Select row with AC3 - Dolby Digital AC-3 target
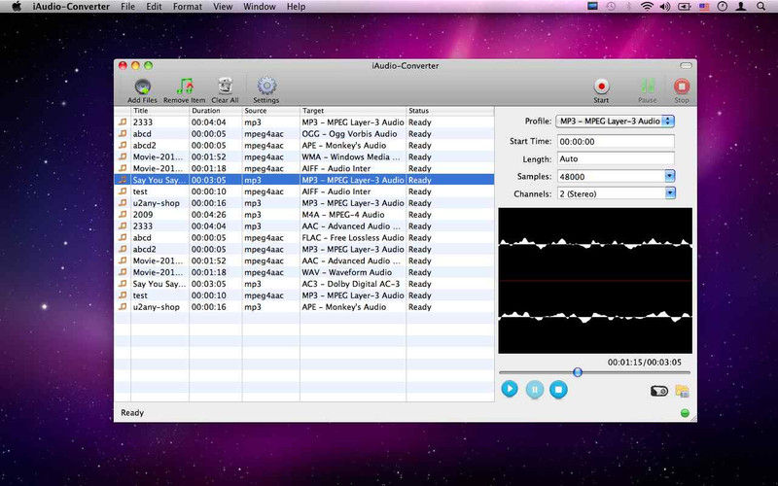 (304, 284)
